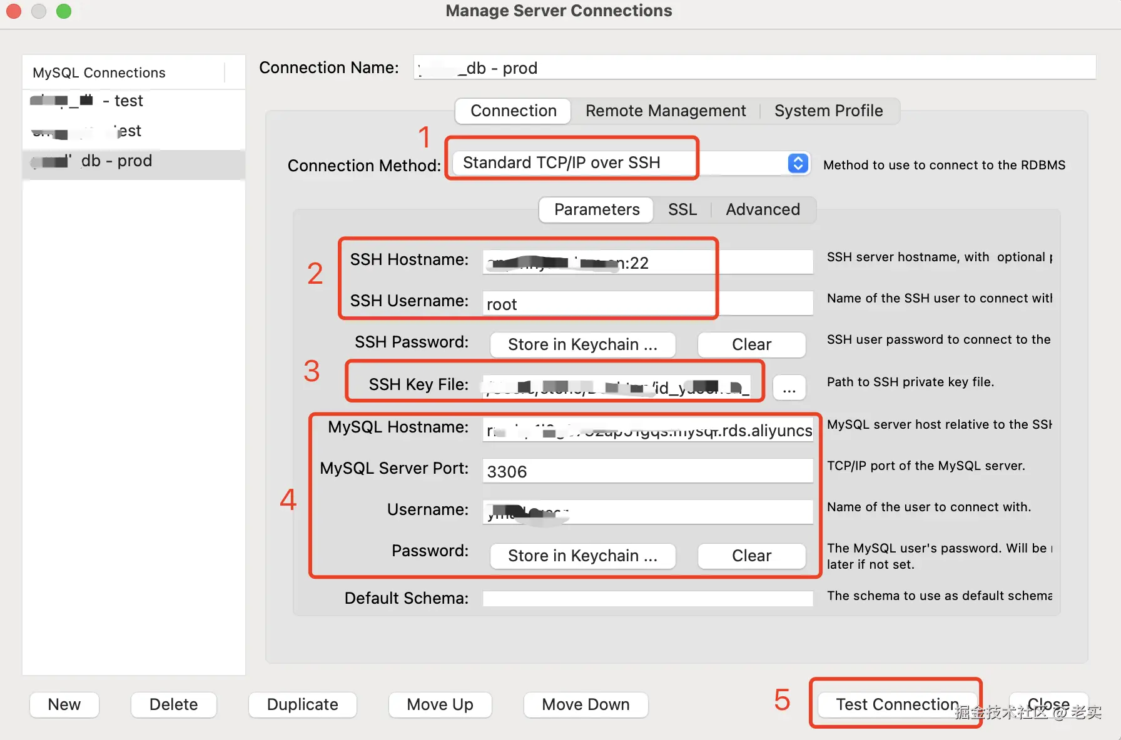Viewport: 1121px width, 740px height.
Task: Open the Advanced parameters tab
Action: coord(763,209)
